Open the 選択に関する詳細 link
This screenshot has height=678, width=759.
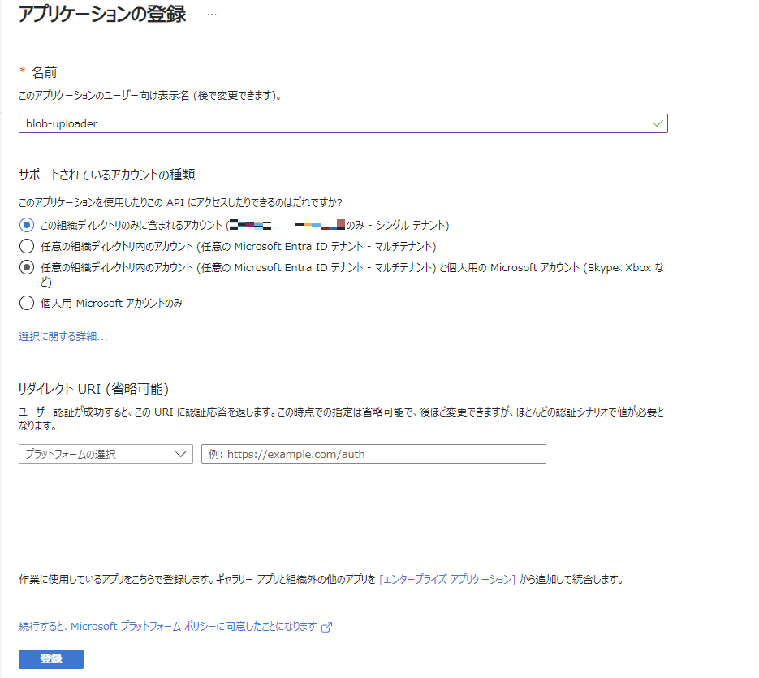[63, 337]
